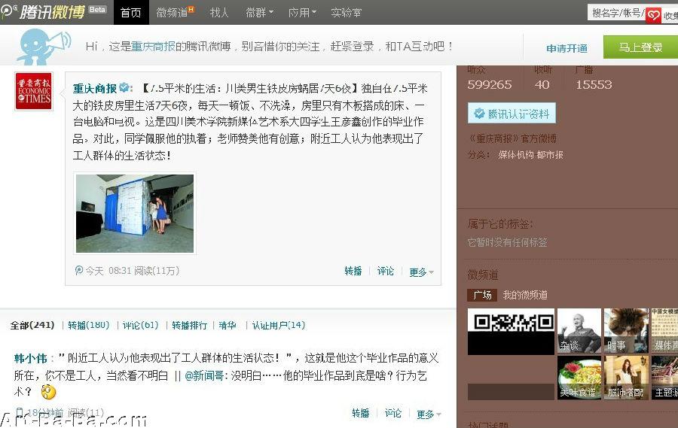
Task: Open the 重庆商报 avatar thumbnail
Action: pyautogui.click(x=34, y=91)
